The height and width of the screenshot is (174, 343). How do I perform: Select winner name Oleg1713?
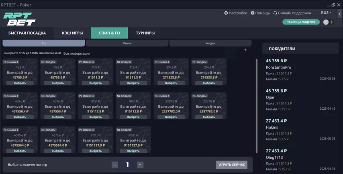click(x=274, y=158)
